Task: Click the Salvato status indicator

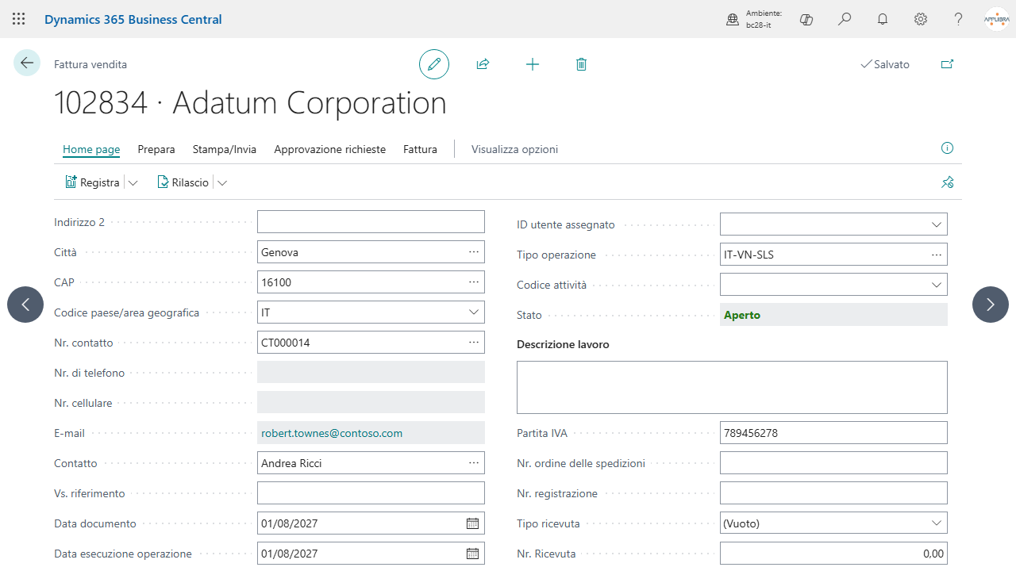Action: click(x=885, y=64)
